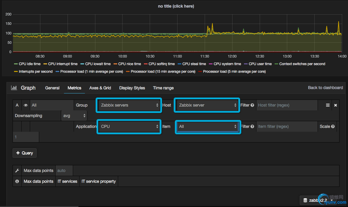
Task: Click the zabbix database datasource icon
Action: pyautogui.click(x=305, y=200)
